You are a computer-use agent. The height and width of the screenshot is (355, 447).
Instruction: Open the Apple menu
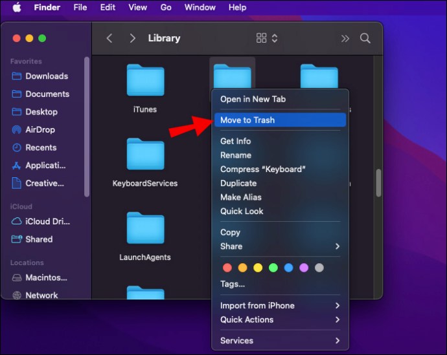tap(17, 7)
